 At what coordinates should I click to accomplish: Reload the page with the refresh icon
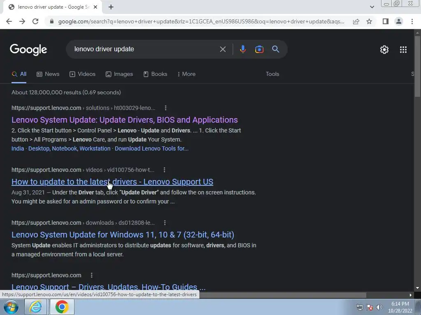[x=35, y=21]
